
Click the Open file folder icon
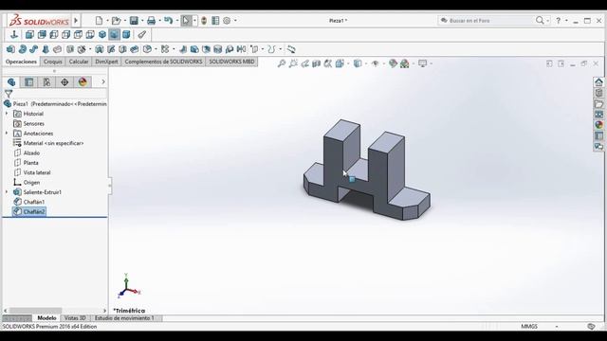pos(116,21)
